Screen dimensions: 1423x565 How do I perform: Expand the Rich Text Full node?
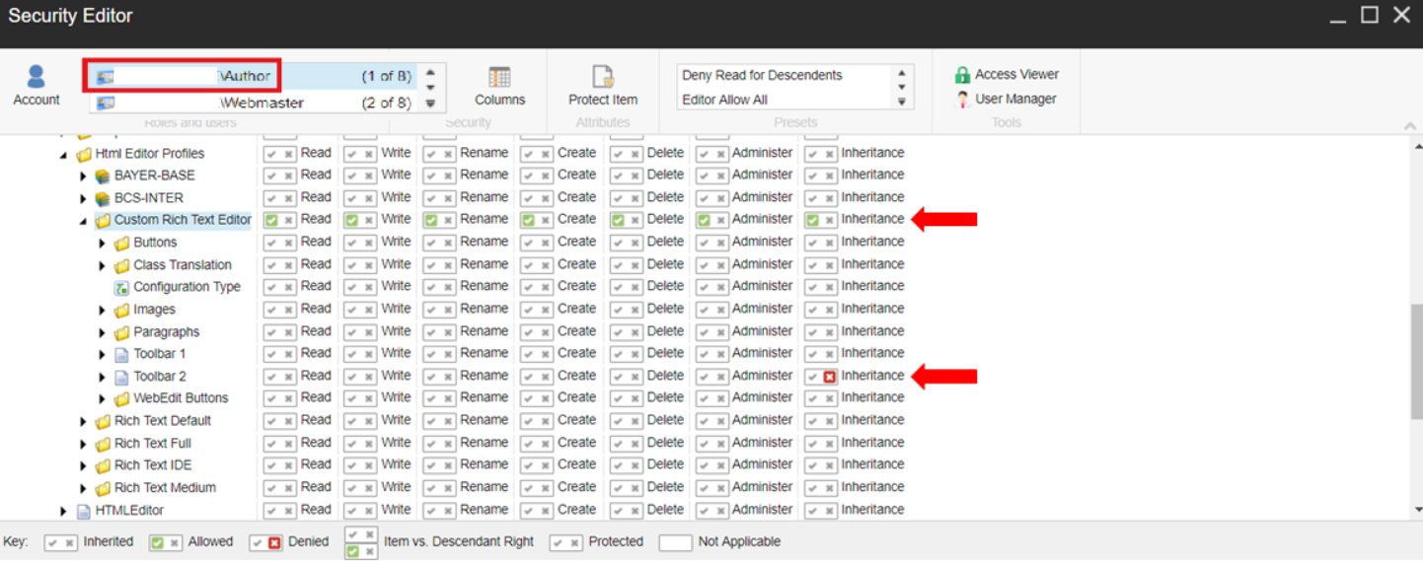coord(84,444)
